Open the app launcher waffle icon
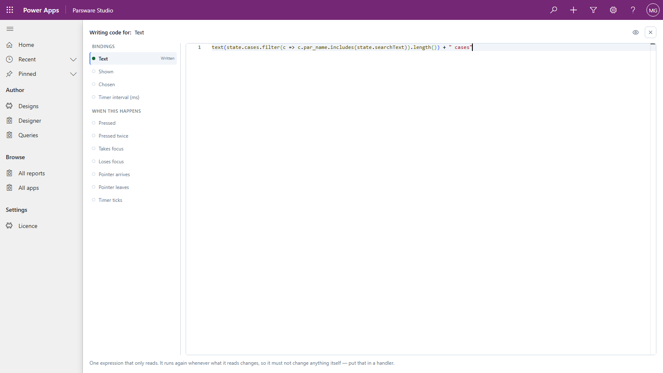The height and width of the screenshot is (373, 663). coord(10,10)
